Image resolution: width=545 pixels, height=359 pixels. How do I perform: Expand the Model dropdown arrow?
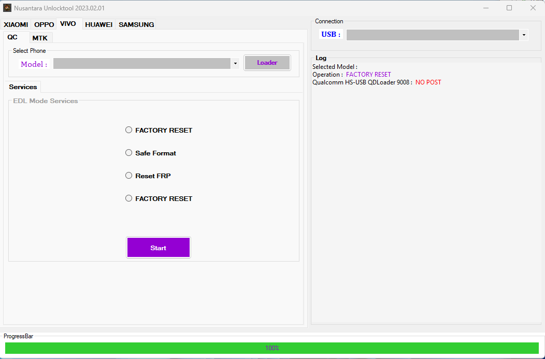click(235, 63)
